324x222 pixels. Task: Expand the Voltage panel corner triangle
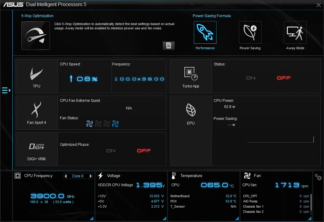pyautogui.click(x=164, y=218)
